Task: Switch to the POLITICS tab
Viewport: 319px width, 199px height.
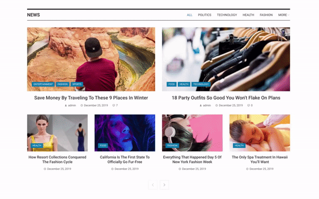Action: 205,15
